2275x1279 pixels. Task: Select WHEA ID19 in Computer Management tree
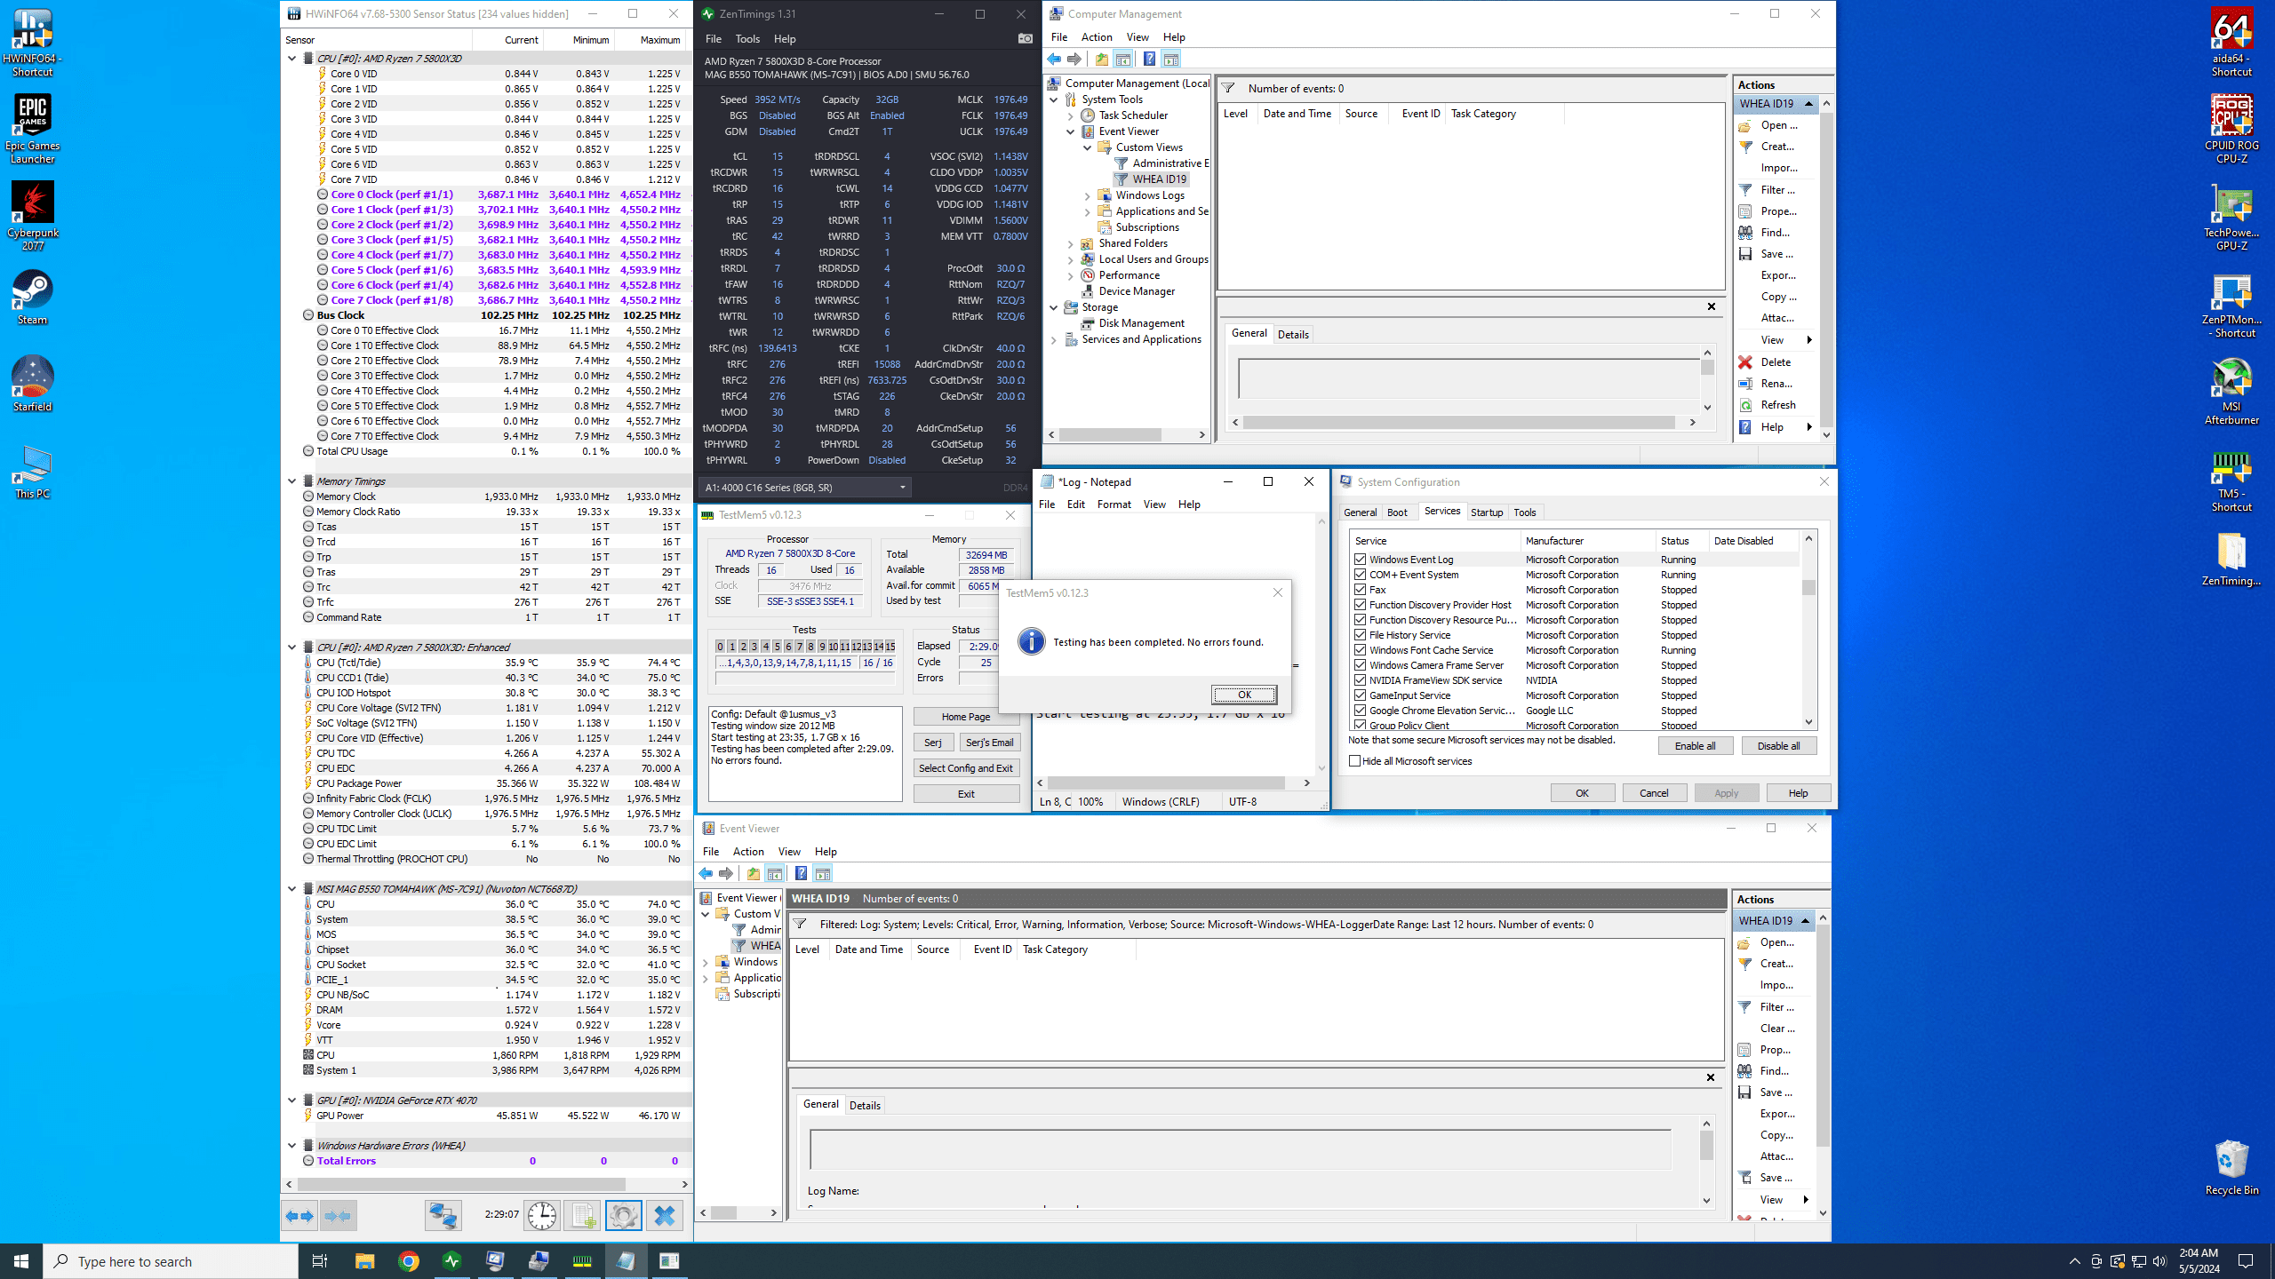pyautogui.click(x=1159, y=179)
